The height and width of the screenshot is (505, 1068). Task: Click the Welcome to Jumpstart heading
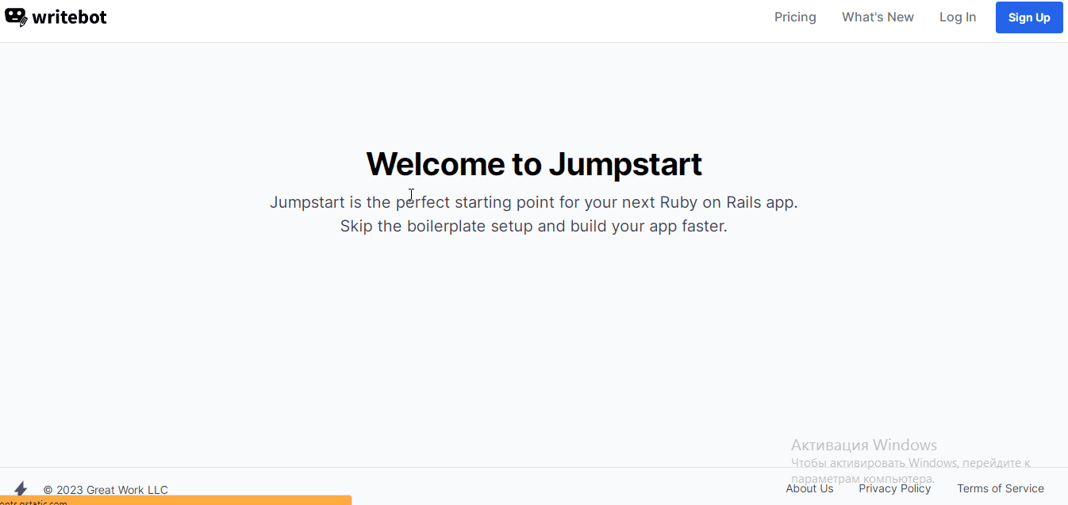click(x=533, y=164)
